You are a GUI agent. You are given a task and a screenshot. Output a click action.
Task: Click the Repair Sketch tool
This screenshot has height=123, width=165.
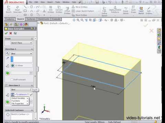(126, 10)
